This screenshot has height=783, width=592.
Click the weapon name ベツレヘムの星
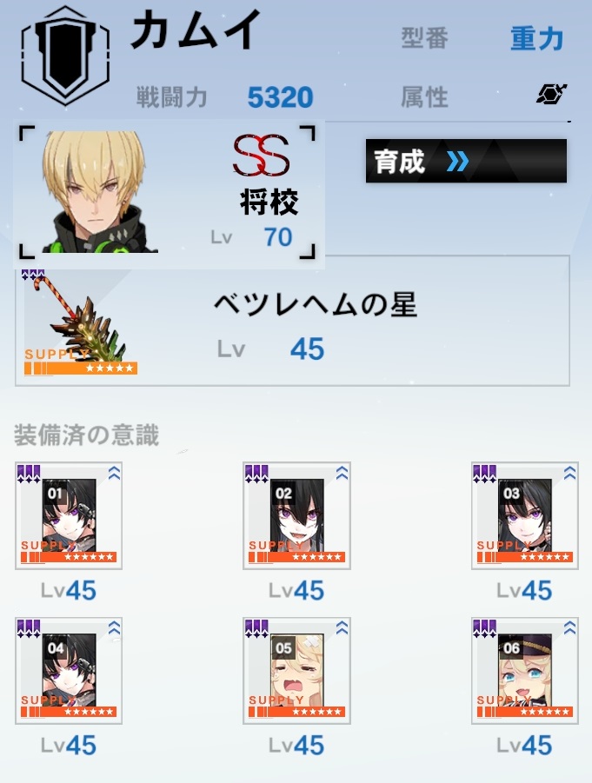point(316,304)
